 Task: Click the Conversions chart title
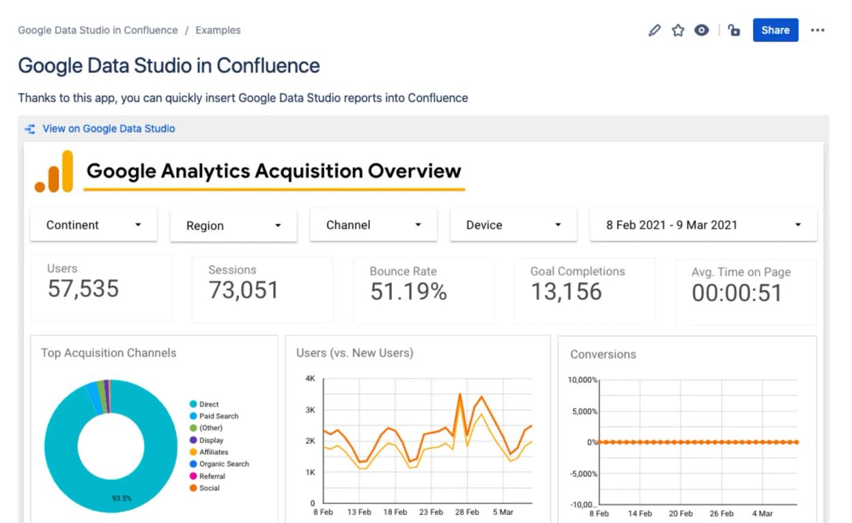point(603,354)
